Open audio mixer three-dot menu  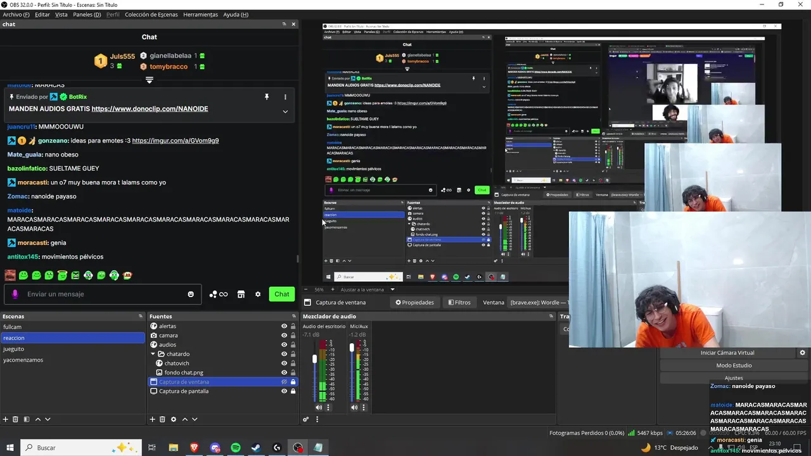pos(317,419)
